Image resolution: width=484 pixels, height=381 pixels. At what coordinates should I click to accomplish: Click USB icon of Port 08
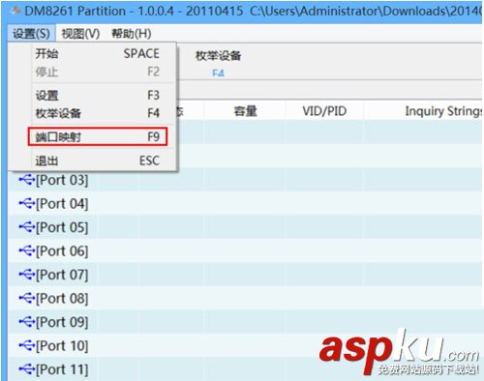click(x=26, y=298)
